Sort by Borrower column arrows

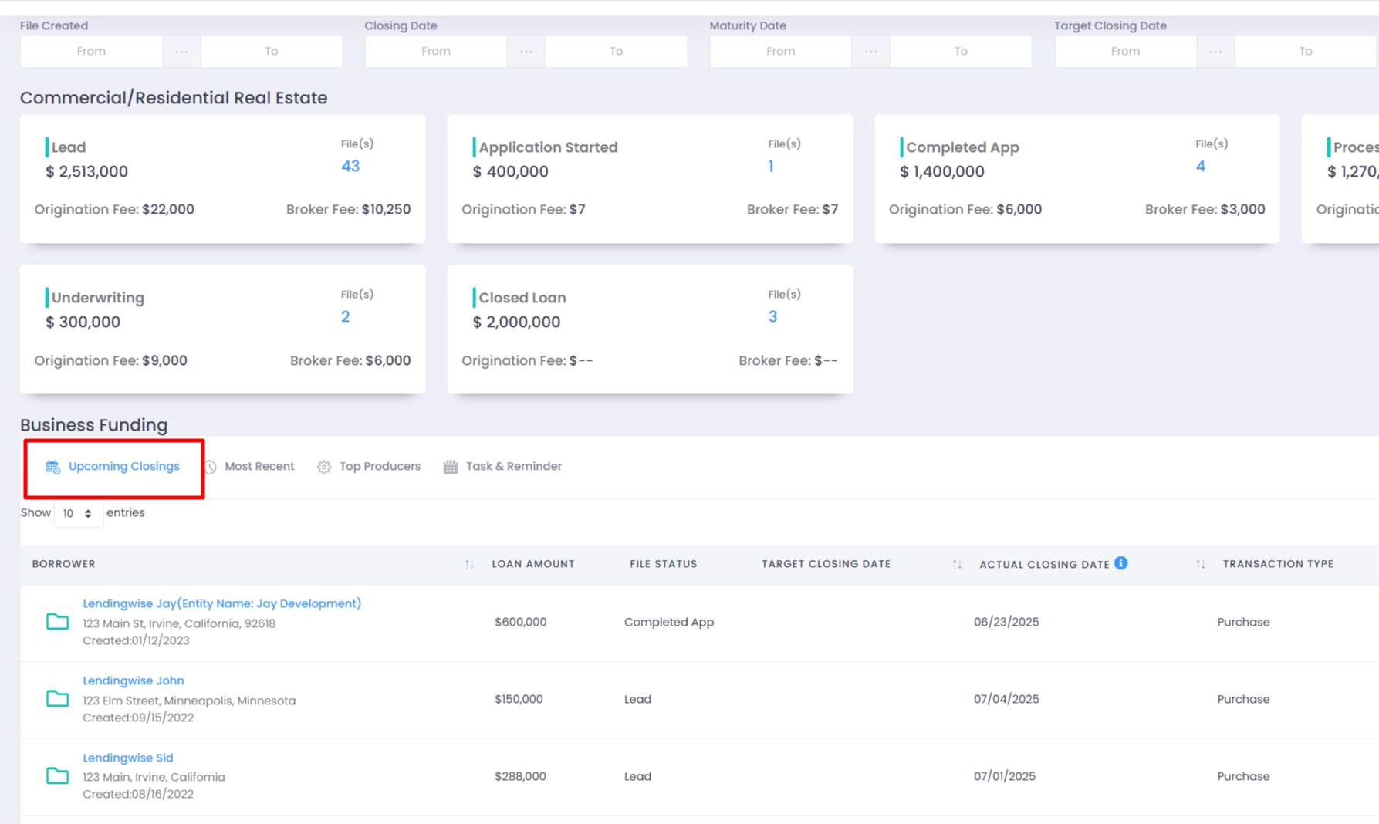pos(469,564)
